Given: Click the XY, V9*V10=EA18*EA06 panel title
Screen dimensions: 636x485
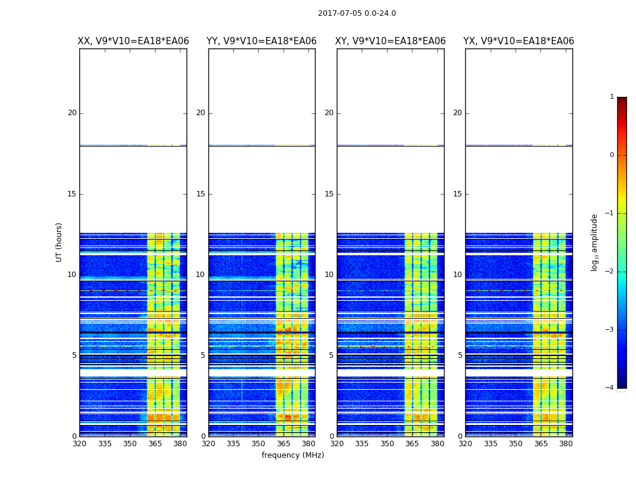Looking at the screenshot, I should coord(390,41).
